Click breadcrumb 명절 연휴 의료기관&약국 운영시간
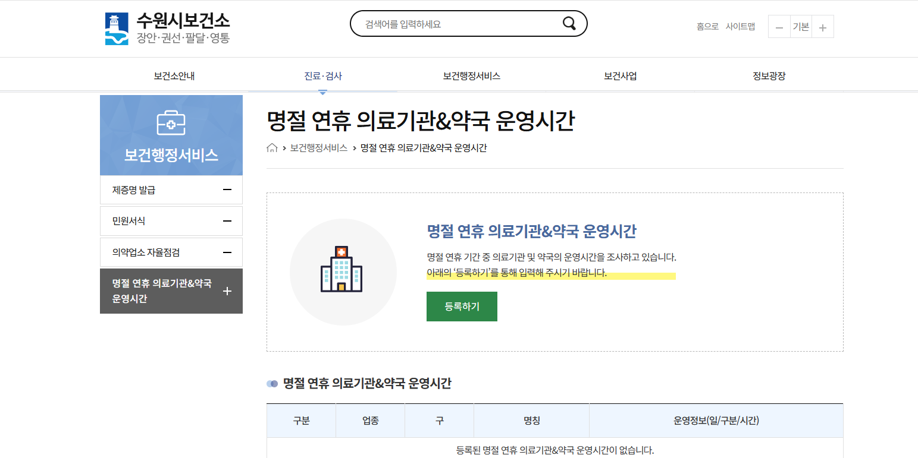 coord(424,148)
